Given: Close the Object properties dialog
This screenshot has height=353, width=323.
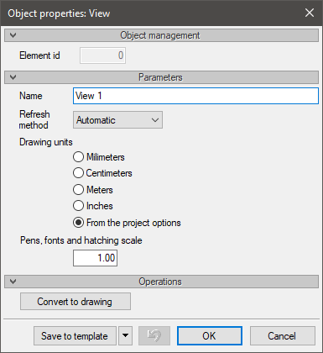Looking at the screenshot, I should pyautogui.click(x=310, y=13).
